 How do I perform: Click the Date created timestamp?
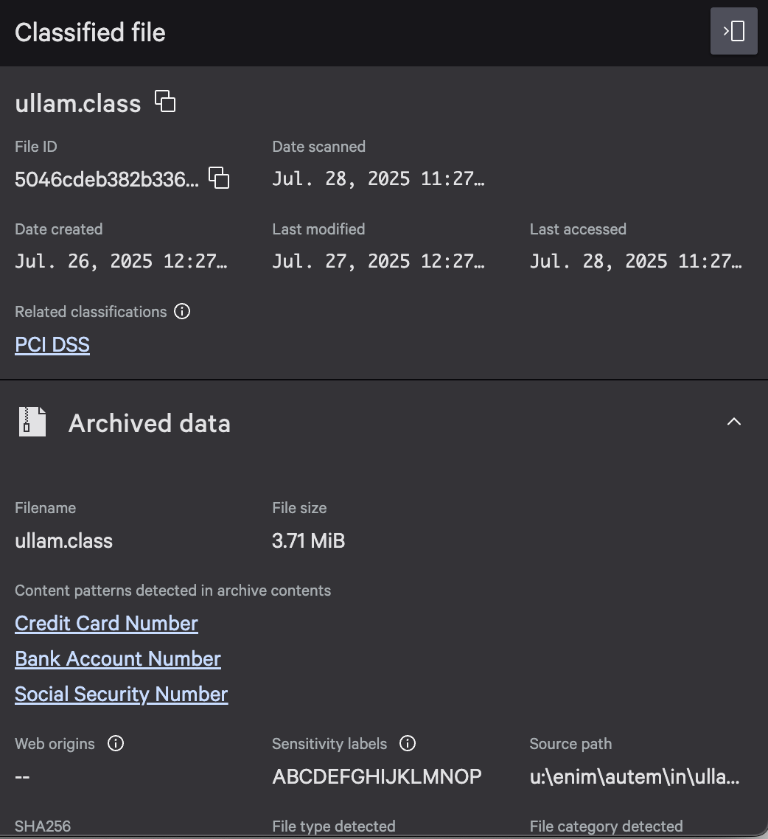coord(121,261)
